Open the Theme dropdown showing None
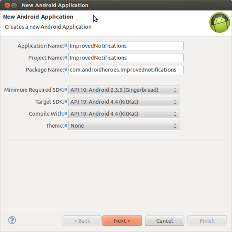232x232 pixels. coord(124,126)
